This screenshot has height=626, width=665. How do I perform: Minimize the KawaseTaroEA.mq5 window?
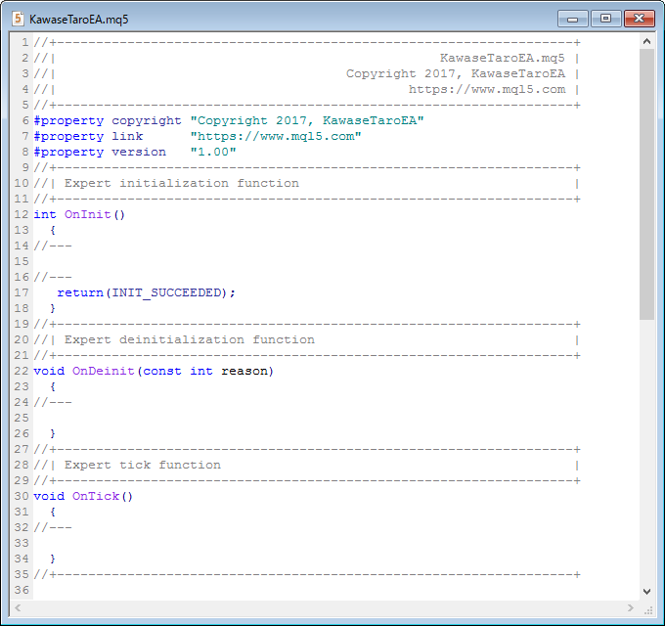(572, 19)
